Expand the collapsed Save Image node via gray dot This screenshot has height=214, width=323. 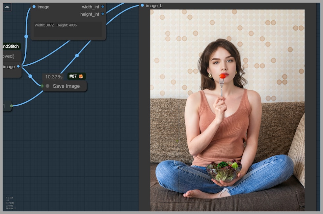click(x=47, y=86)
